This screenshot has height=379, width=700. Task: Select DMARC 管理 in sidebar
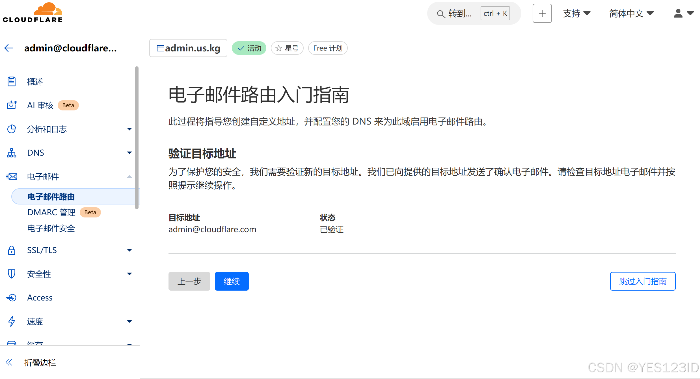[x=51, y=212]
